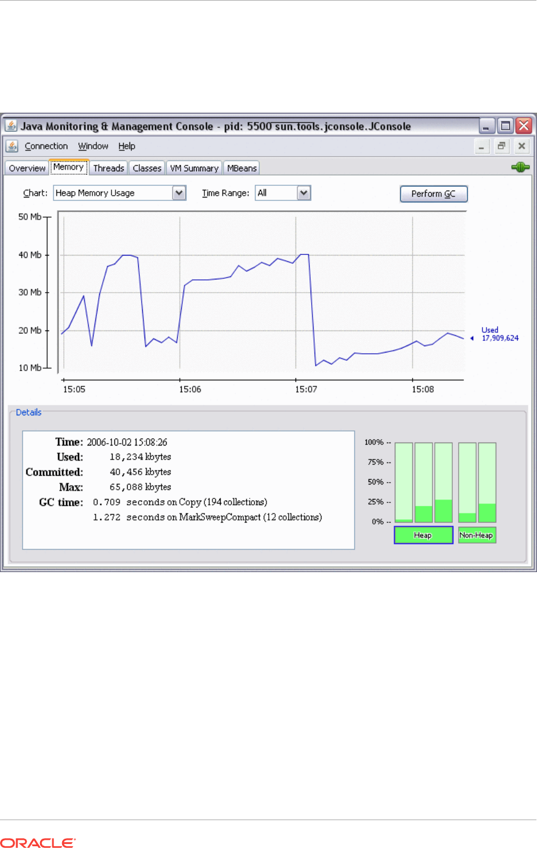Select the second Heap memory pool bar
Screen dimensions: 537x848
point(423,483)
